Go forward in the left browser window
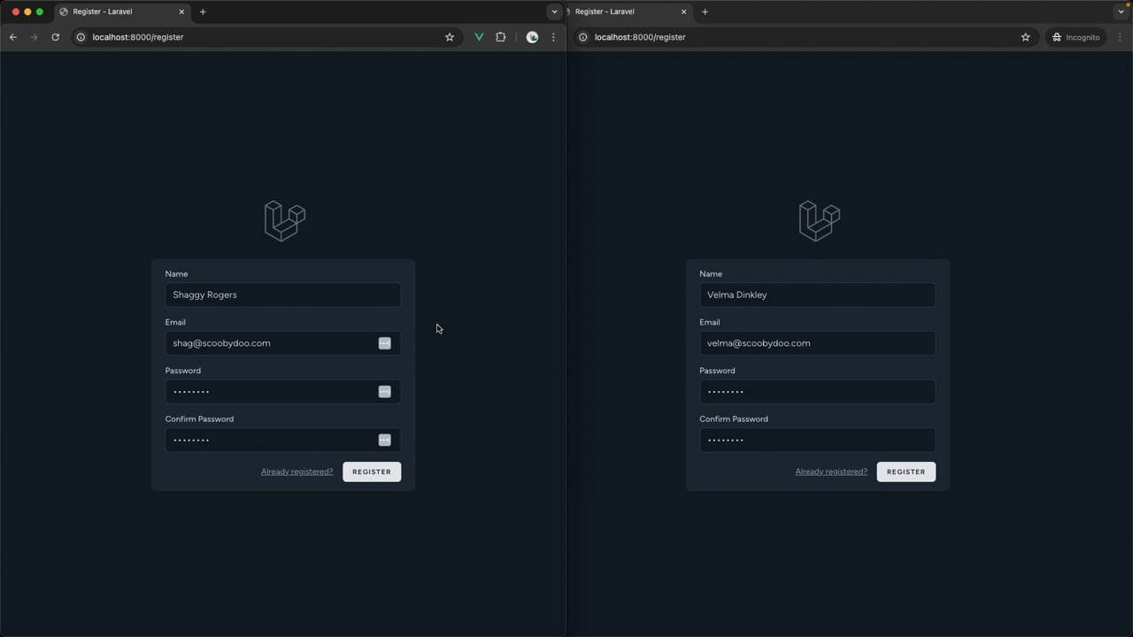Image resolution: width=1133 pixels, height=637 pixels. coord(35,37)
